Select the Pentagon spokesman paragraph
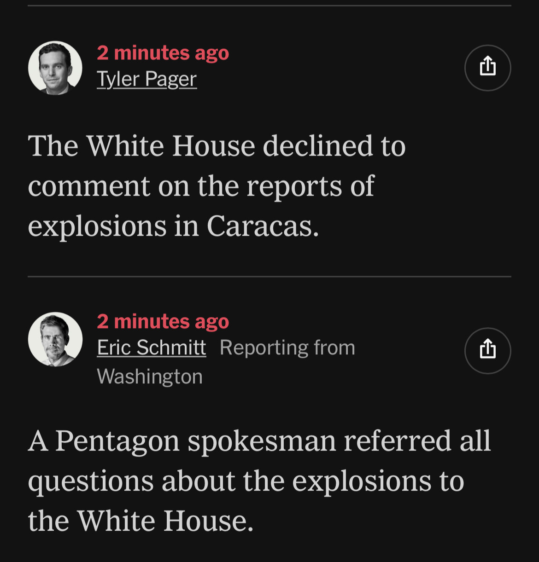539x562 pixels. (259, 481)
